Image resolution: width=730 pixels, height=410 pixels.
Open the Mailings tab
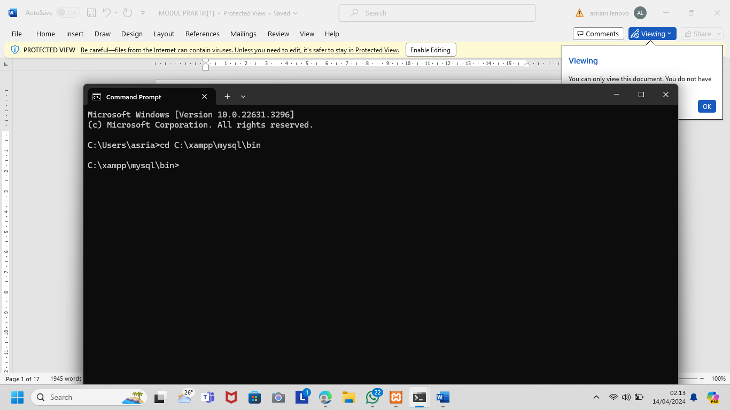click(243, 34)
